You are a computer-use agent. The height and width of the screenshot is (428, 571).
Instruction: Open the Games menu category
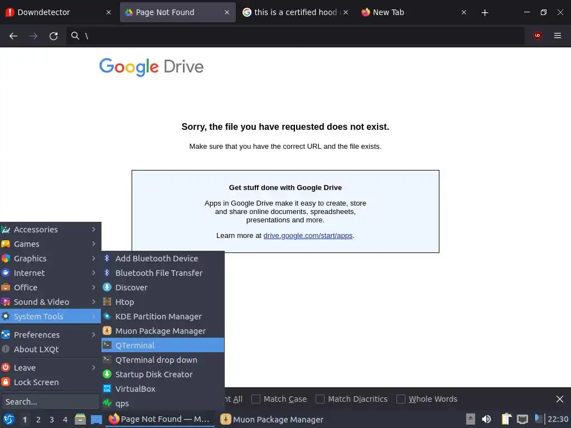(50, 244)
